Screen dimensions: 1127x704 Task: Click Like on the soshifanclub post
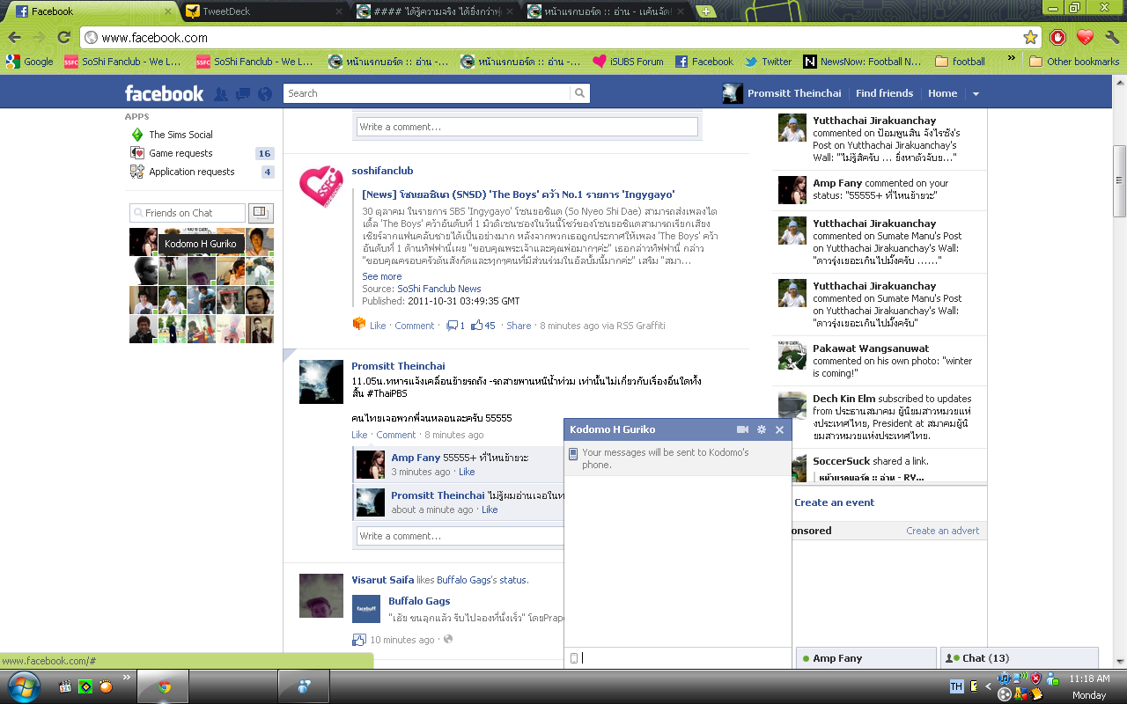[378, 326]
